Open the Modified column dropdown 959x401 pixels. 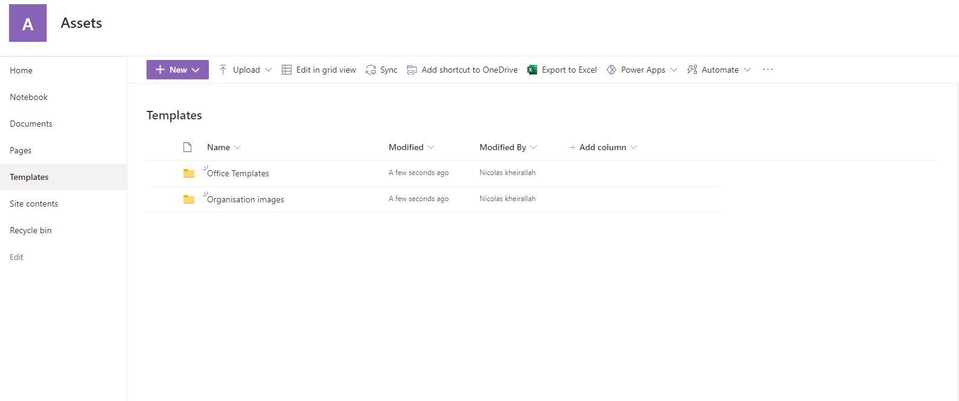pos(431,147)
